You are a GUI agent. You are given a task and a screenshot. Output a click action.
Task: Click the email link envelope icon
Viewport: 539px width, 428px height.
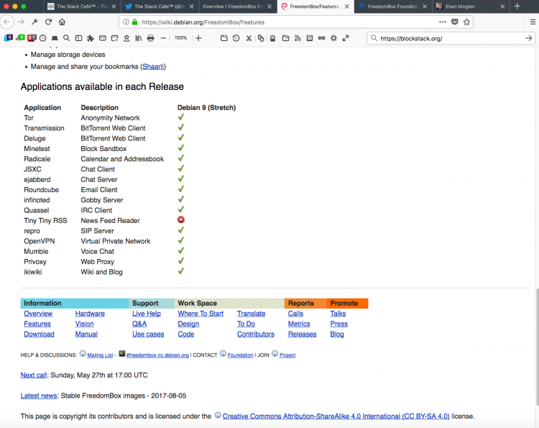[103, 38]
